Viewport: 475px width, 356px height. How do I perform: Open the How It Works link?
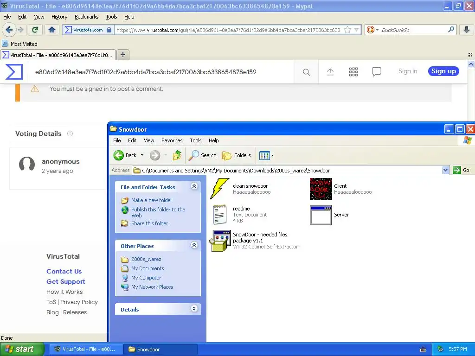tap(64, 292)
